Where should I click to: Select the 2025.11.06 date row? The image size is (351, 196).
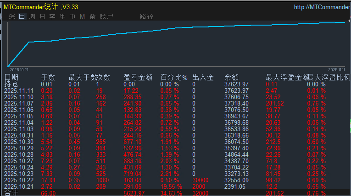(19, 110)
